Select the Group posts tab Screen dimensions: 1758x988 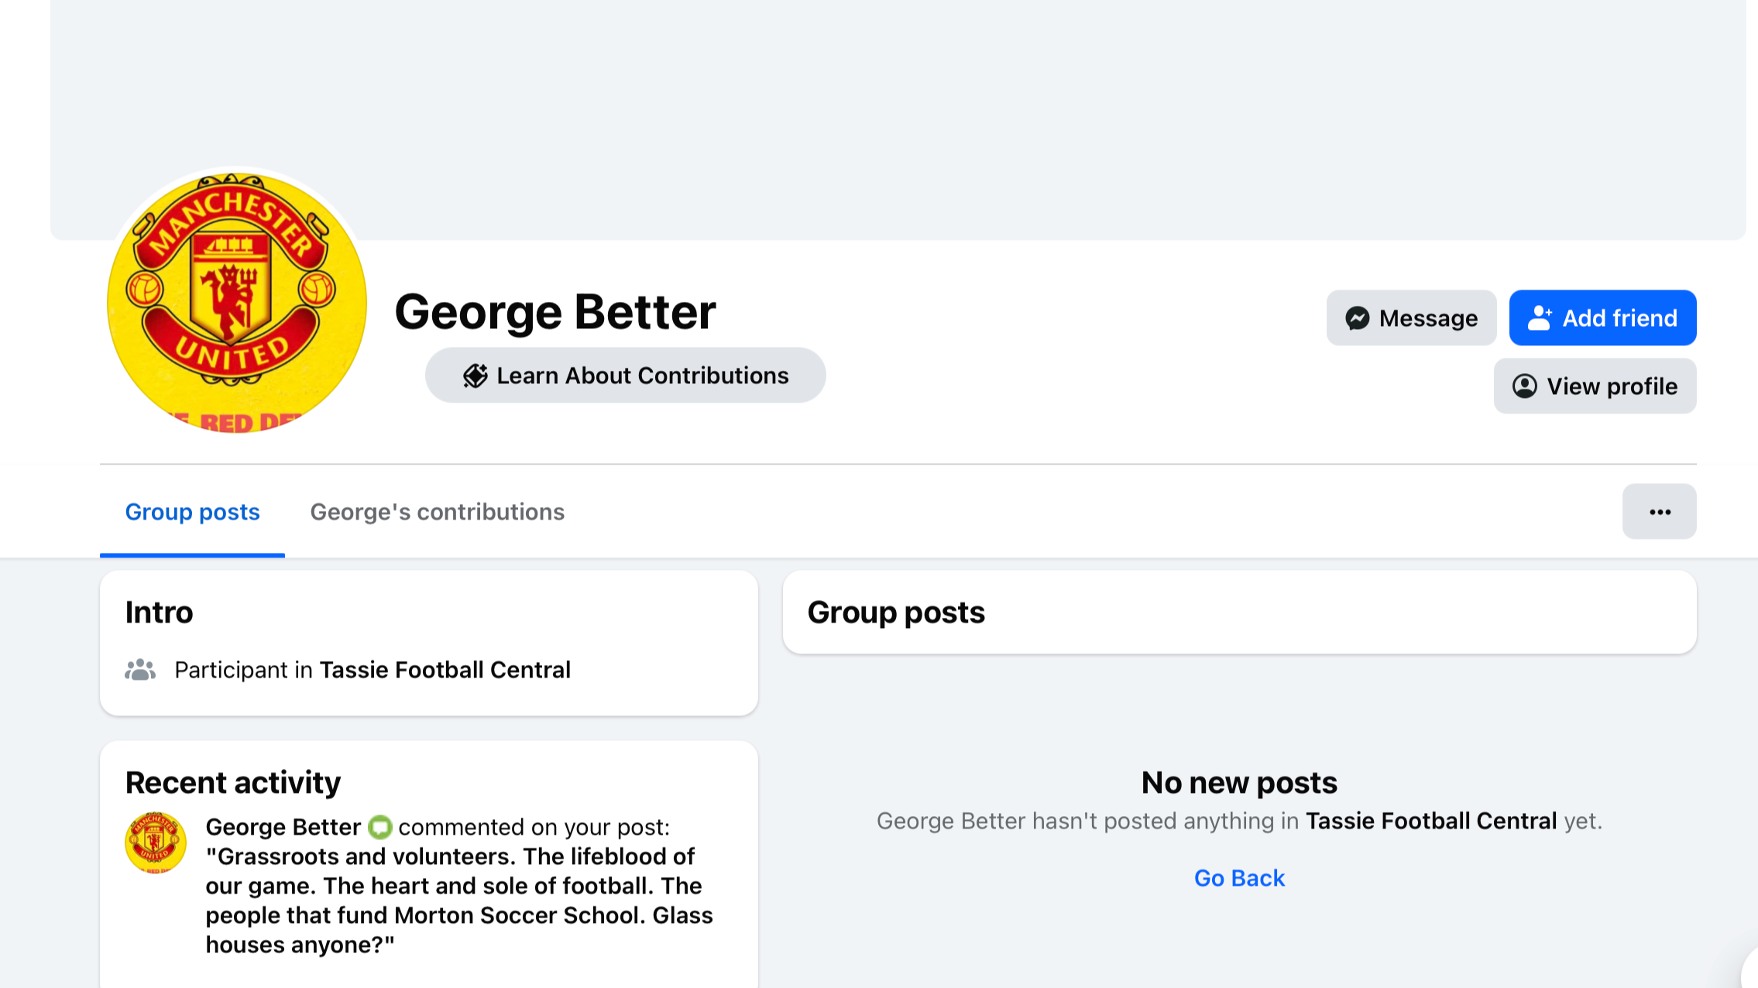[192, 512]
